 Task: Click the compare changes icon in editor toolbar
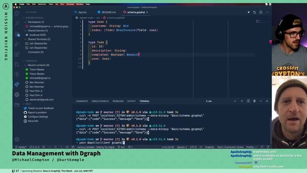click(255, 12)
